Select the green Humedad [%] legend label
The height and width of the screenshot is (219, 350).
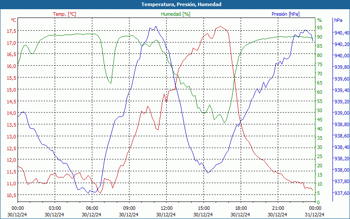coord(176,14)
